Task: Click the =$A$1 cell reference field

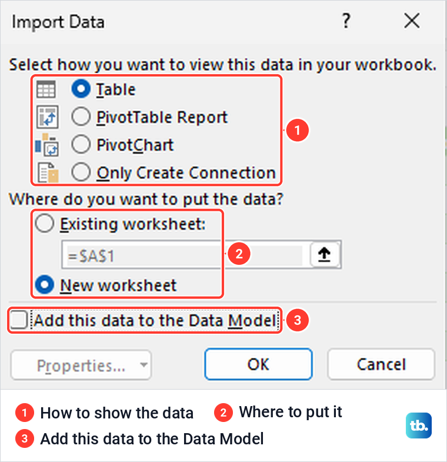Action: [185, 255]
